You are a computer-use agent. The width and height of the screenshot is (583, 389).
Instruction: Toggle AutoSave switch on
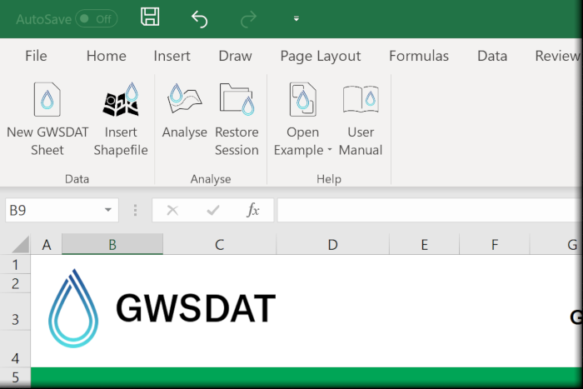pos(97,18)
